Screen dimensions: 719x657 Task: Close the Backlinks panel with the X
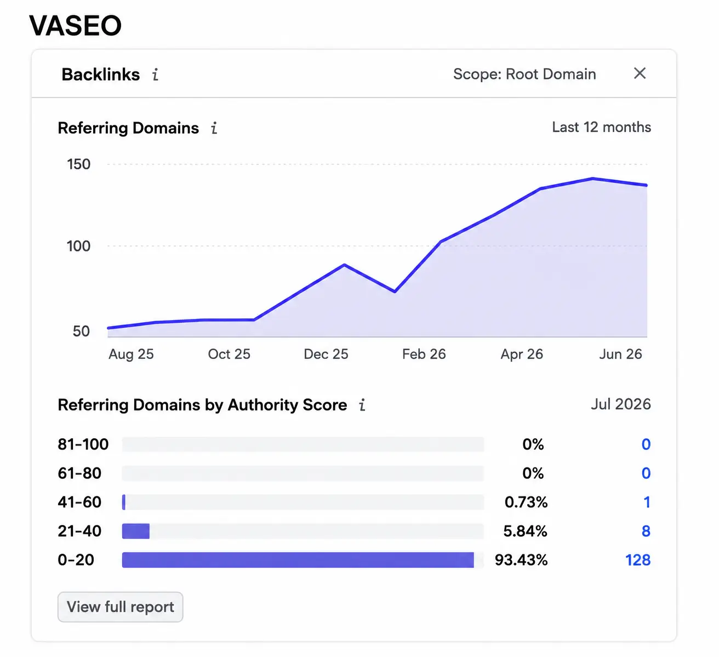640,73
